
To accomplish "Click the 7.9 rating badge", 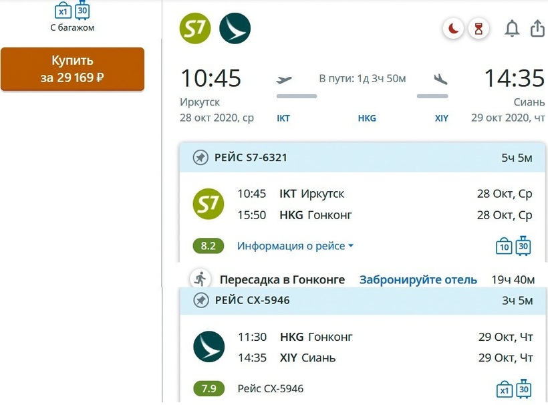I will pyautogui.click(x=209, y=388).
